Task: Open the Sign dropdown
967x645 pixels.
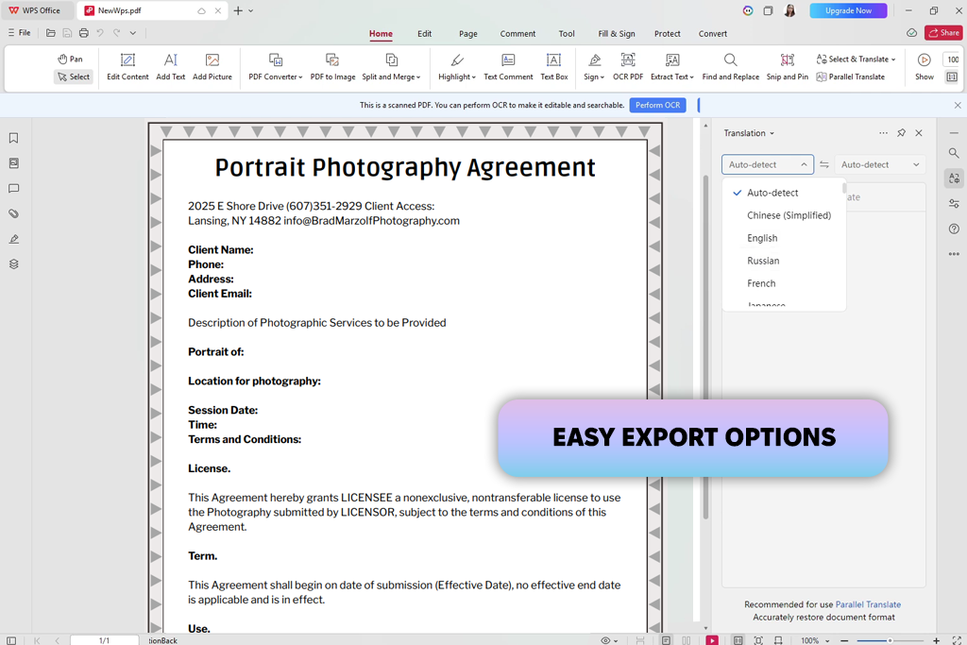Action: (x=594, y=67)
